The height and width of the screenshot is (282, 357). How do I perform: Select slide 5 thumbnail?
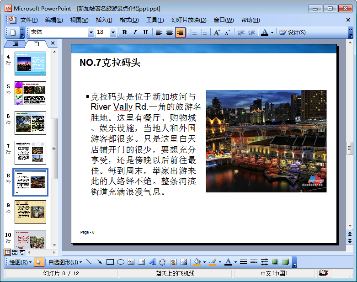30,93
